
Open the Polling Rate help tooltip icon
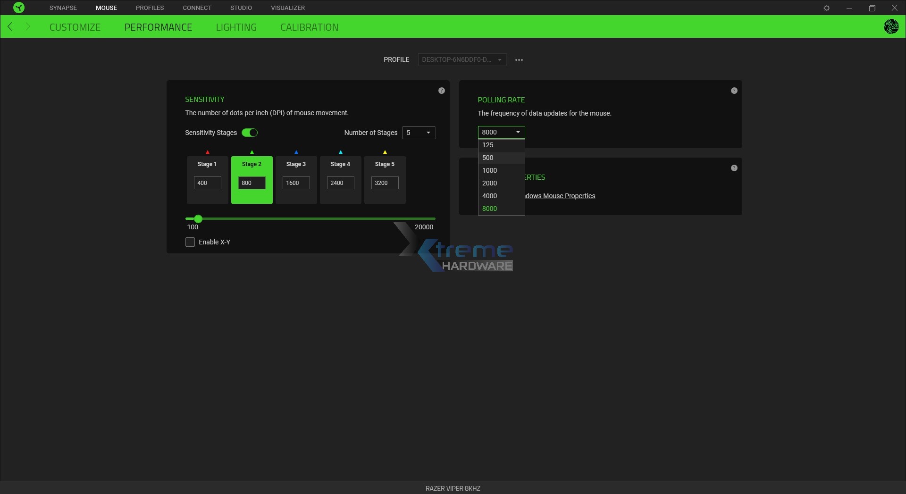734,90
